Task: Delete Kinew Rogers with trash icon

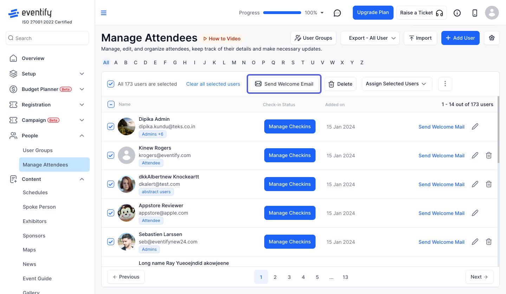Action: 489,155
